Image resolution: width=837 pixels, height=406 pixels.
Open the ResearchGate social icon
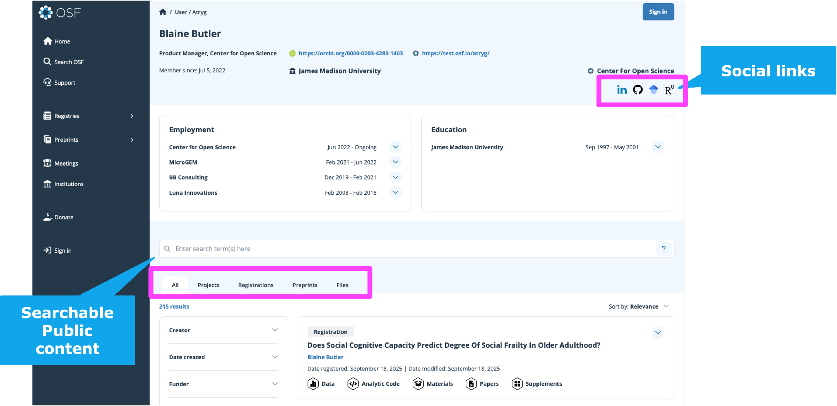(669, 90)
